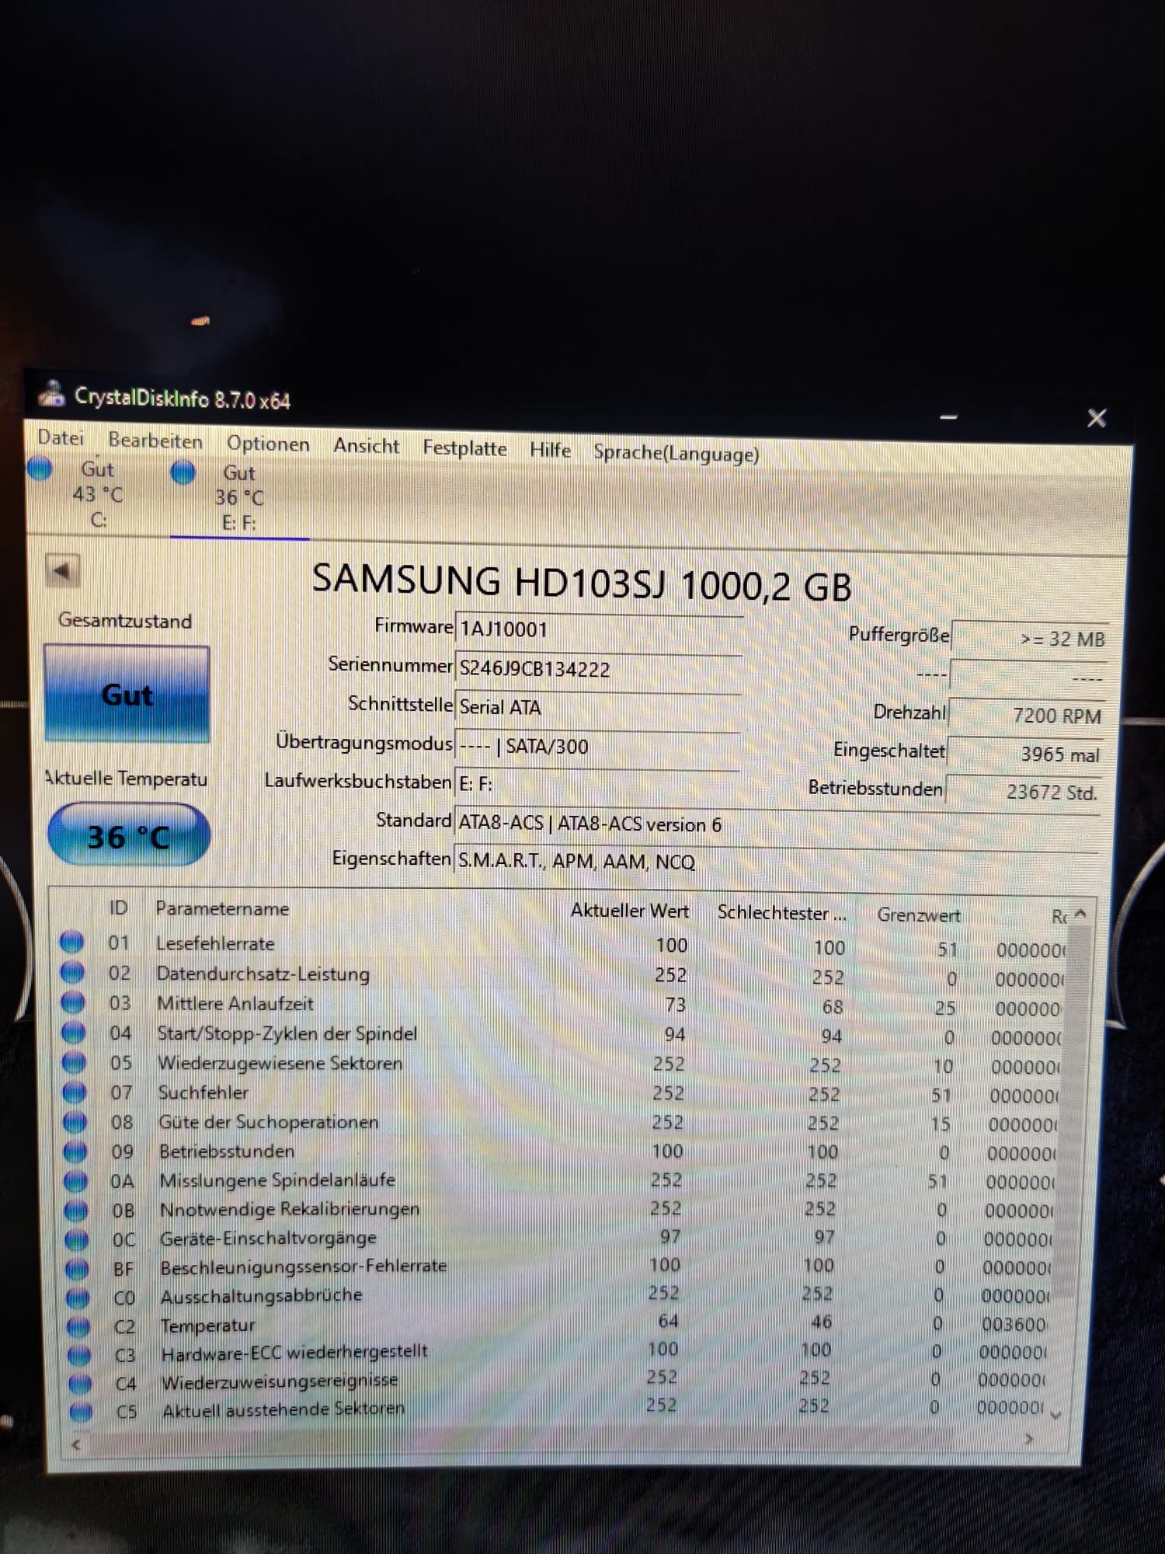The width and height of the screenshot is (1165, 1554).
Task: Click the Puffergröße value >= 32 MB
Action: click(1030, 638)
